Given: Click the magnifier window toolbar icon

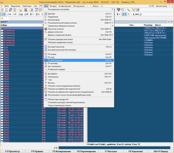Looking at the screenshot, I should (36, 10).
